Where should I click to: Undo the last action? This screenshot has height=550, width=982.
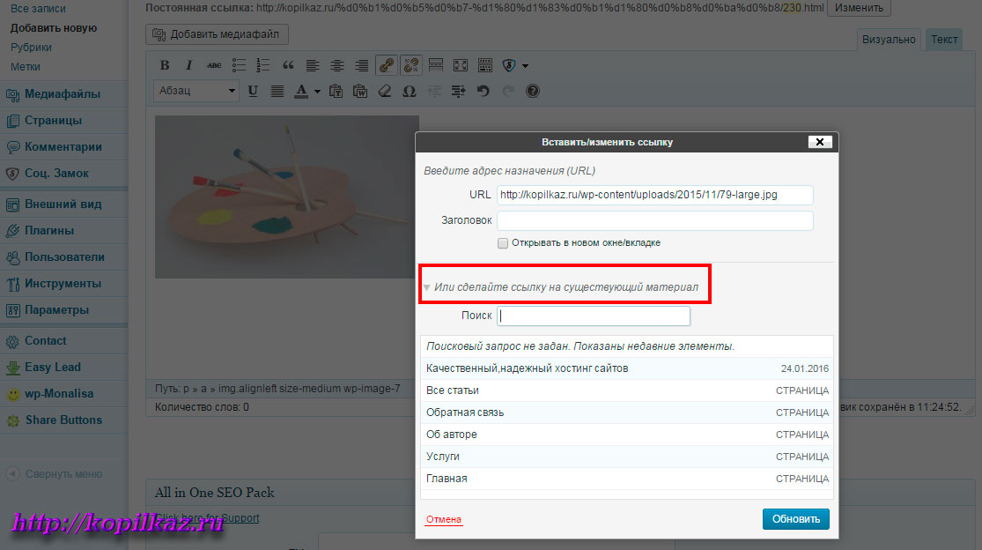coord(483,91)
